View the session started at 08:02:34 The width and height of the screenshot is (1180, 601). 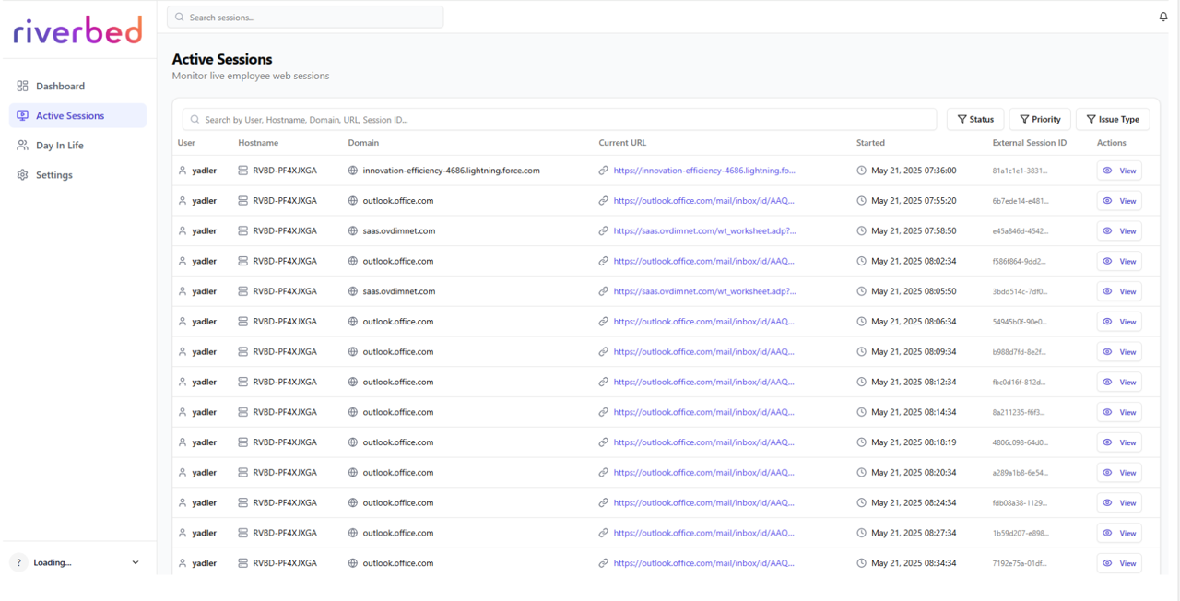click(x=1119, y=261)
